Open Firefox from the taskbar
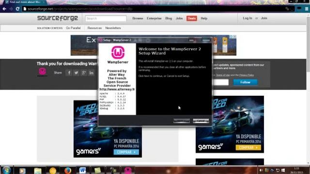Screen dimensions: 310x174 click(68, 170)
